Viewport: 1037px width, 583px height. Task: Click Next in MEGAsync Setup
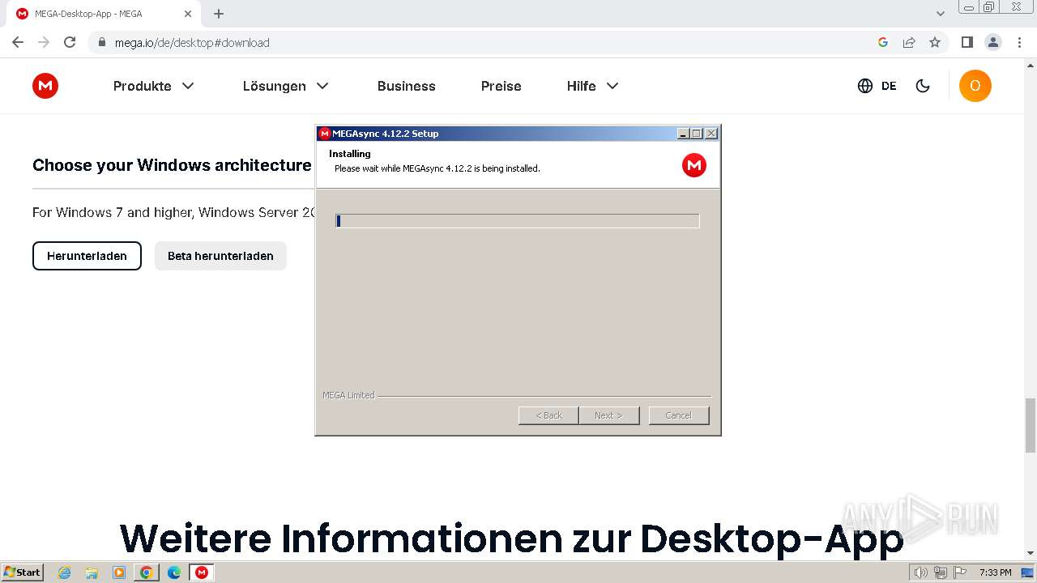click(x=608, y=415)
